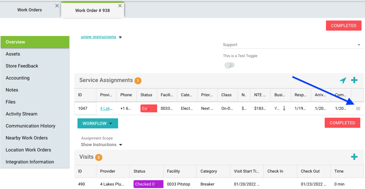
Task: Click the Completed button below assignments table
Action: click(x=342, y=123)
